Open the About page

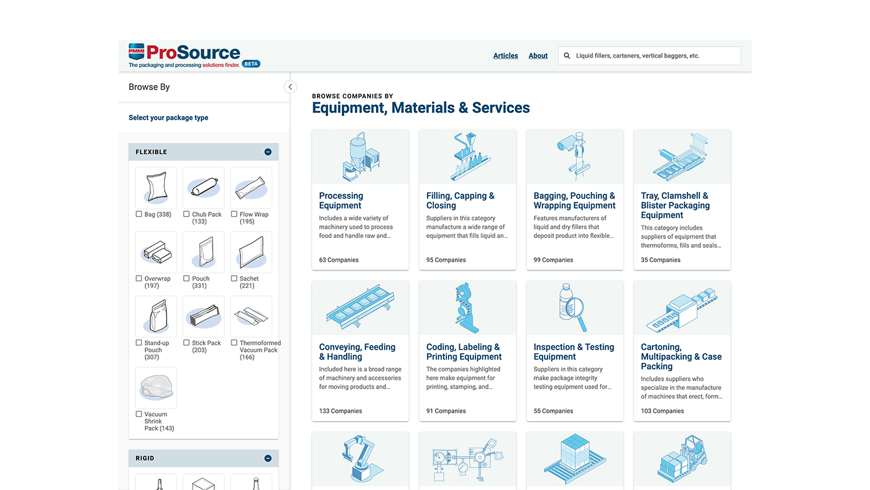[x=538, y=56]
